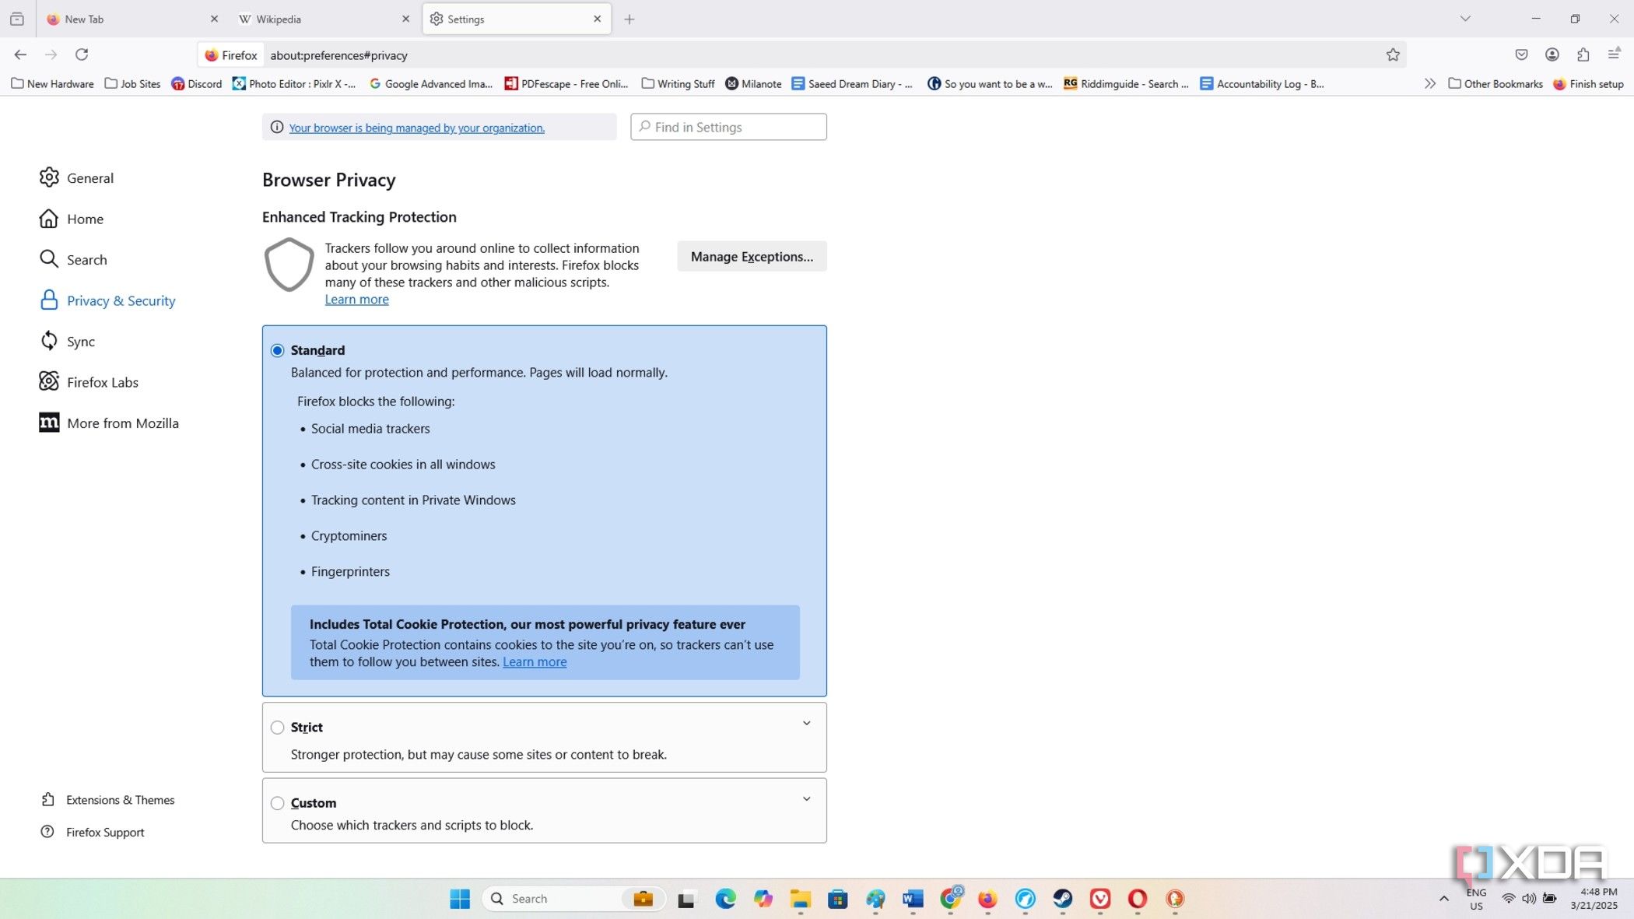Open the Firefox application menu hamburger

click(1614, 54)
